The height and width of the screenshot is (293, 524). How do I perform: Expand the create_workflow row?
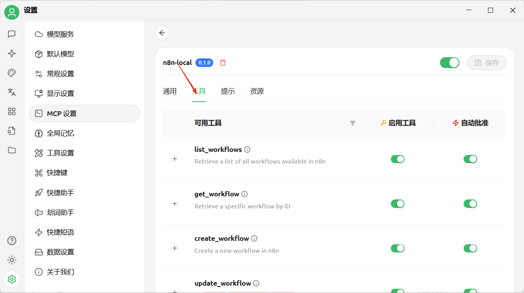[175, 248]
